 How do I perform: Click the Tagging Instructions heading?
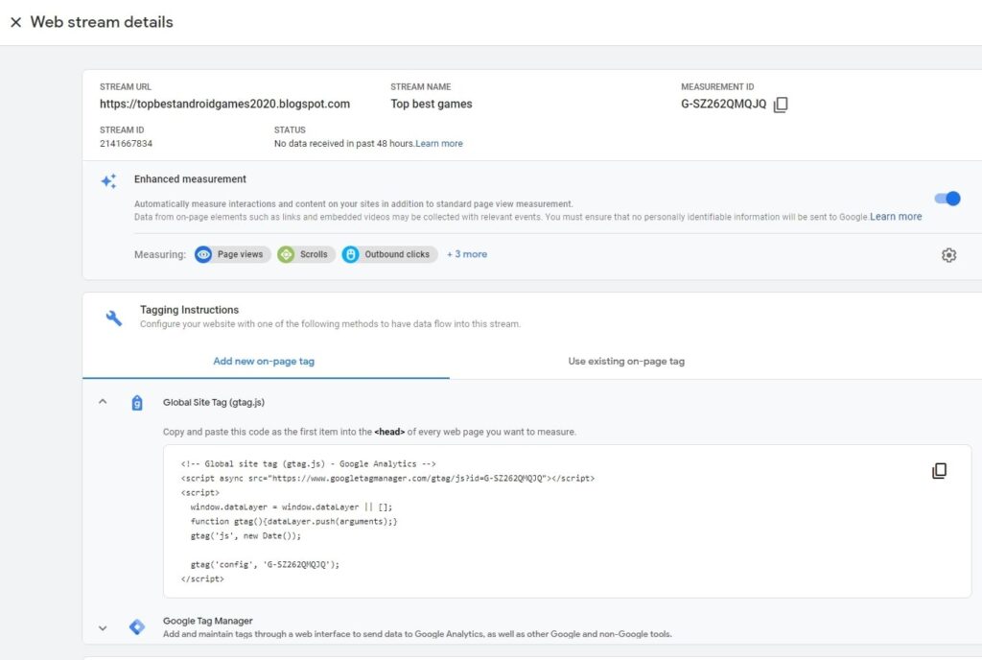click(189, 310)
